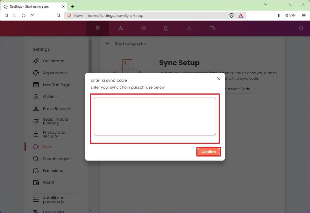
Task: Go back using the arrow beside Start using sync
Action: [x=107, y=43]
